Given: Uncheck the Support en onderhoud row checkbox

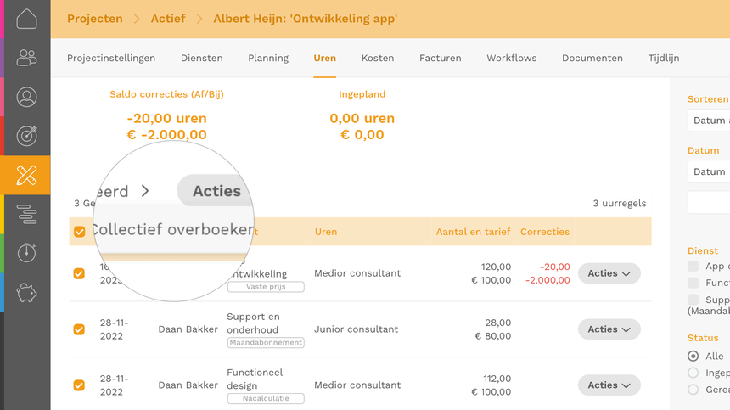Looking at the screenshot, I should point(79,329).
